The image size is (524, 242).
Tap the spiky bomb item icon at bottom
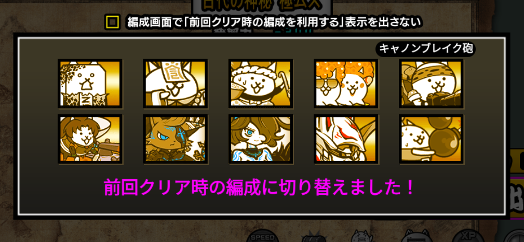click(x=313, y=236)
